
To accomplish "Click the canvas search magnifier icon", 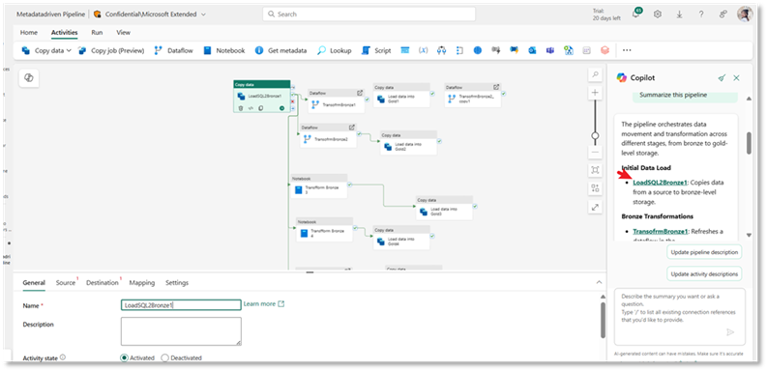I will [x=595, y=74].
